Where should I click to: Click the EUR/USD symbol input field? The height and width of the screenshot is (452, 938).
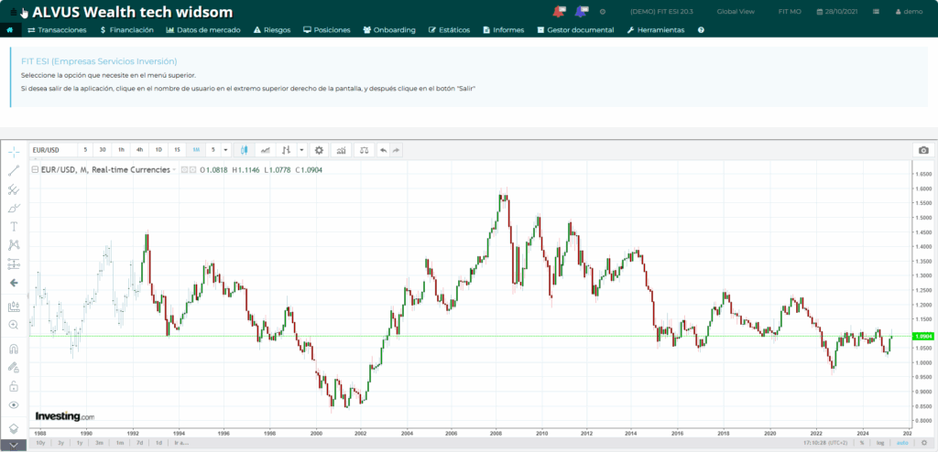[x=50, y=150]
